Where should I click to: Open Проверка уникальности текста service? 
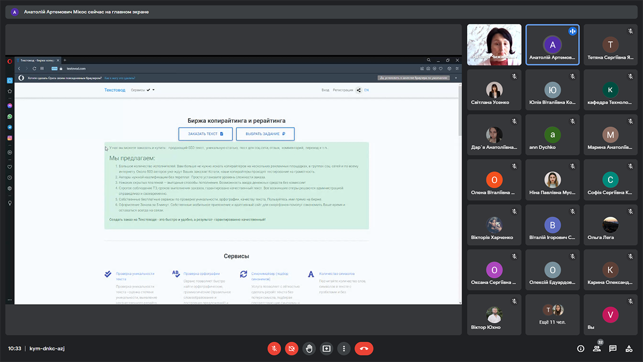tap(135, 276)
